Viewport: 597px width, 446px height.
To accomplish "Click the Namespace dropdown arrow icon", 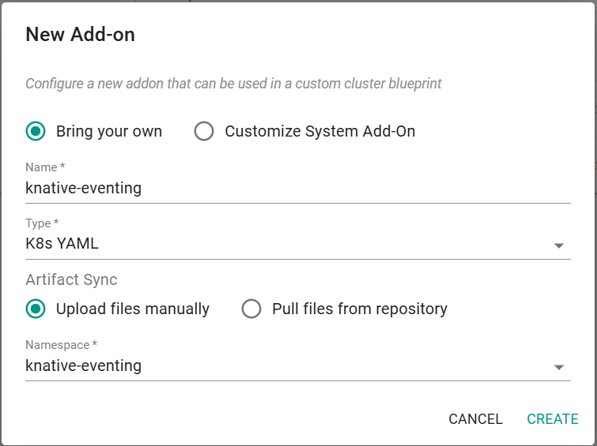I will pyautogui.click(x=558, y=367).
